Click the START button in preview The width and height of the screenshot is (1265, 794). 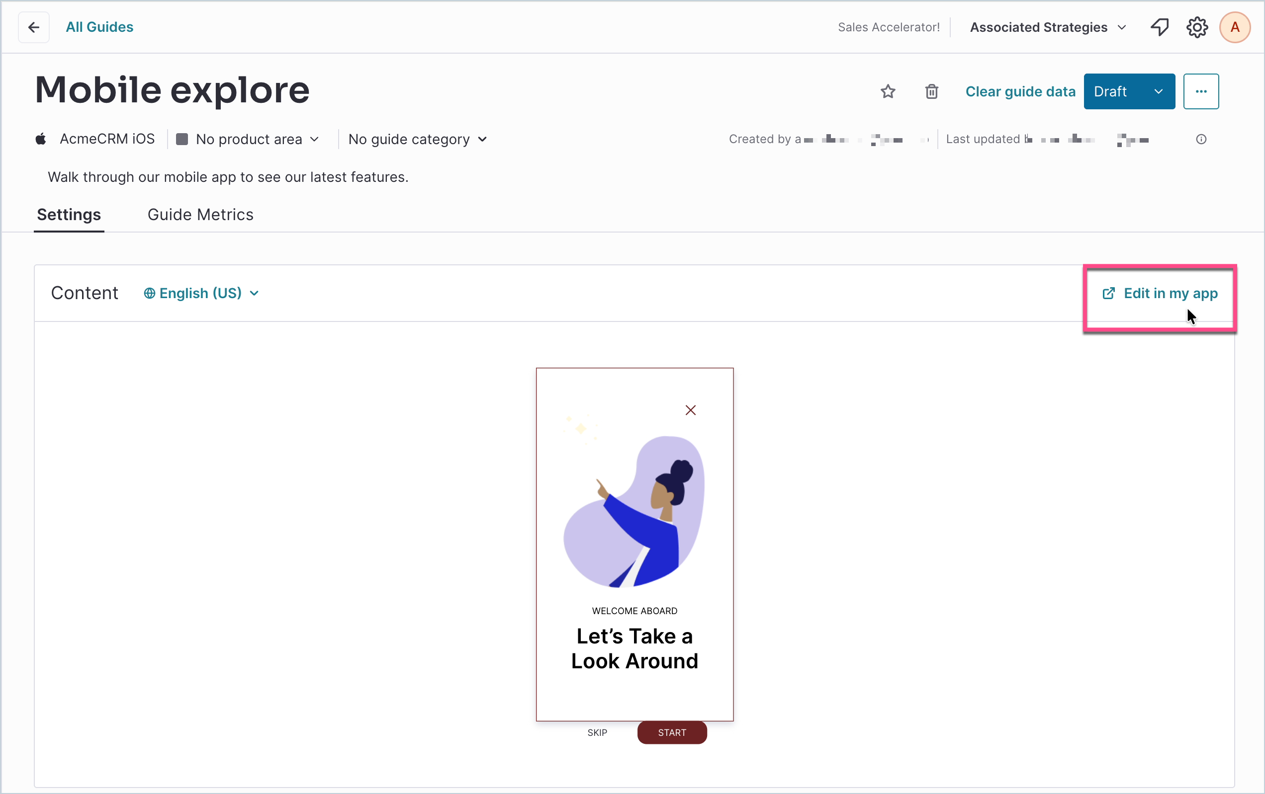672,732
